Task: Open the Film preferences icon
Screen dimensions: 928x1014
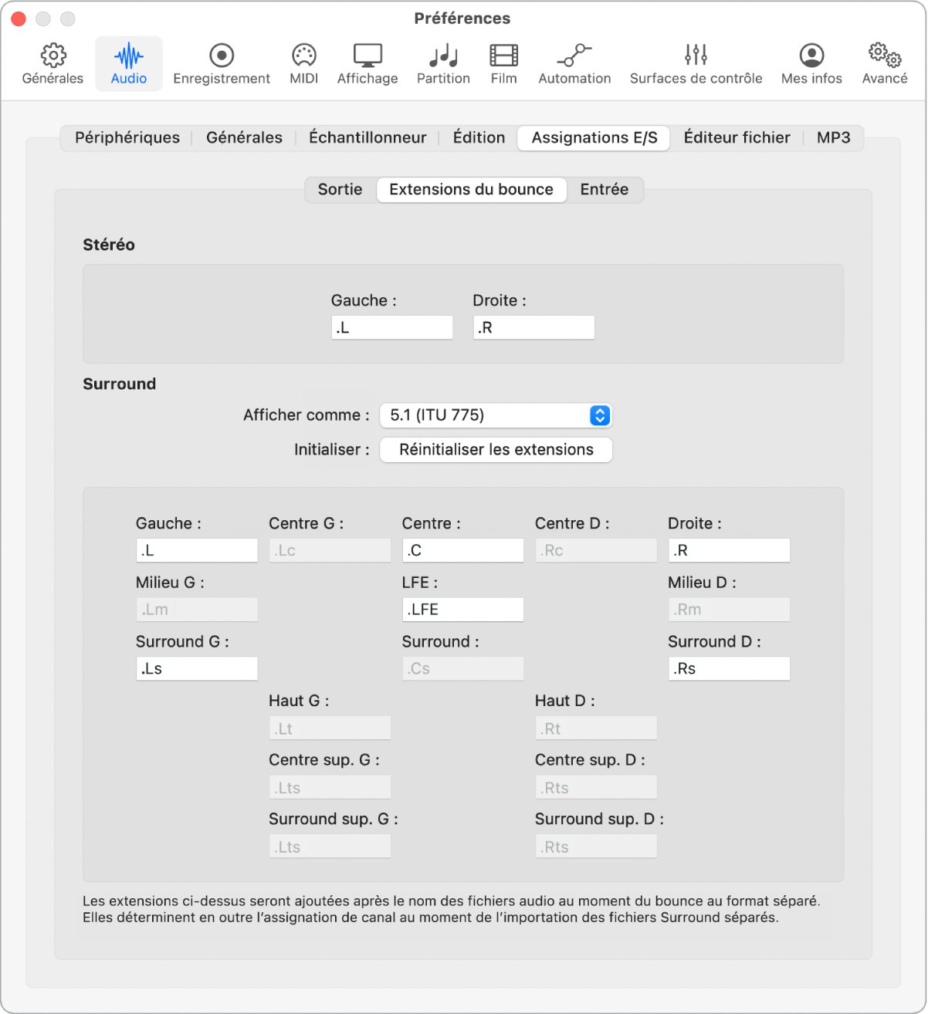Action: [503, 63]
